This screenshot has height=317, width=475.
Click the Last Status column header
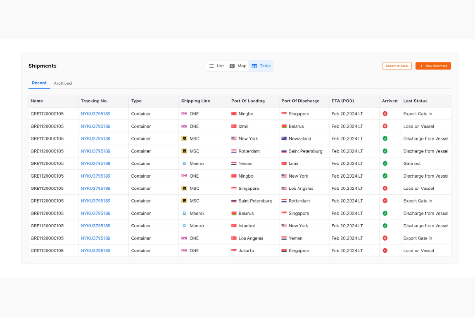tap(426, 101)
